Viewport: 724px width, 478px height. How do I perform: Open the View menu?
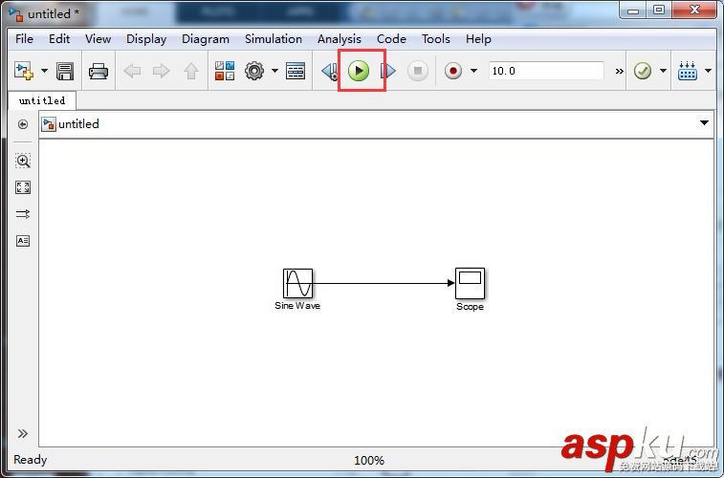(x=98, y=39)
